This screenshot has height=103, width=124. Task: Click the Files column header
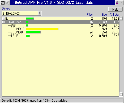point(89,15)
